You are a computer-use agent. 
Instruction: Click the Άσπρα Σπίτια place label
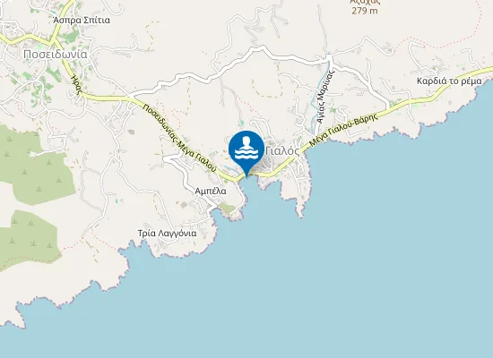point(82,20)
